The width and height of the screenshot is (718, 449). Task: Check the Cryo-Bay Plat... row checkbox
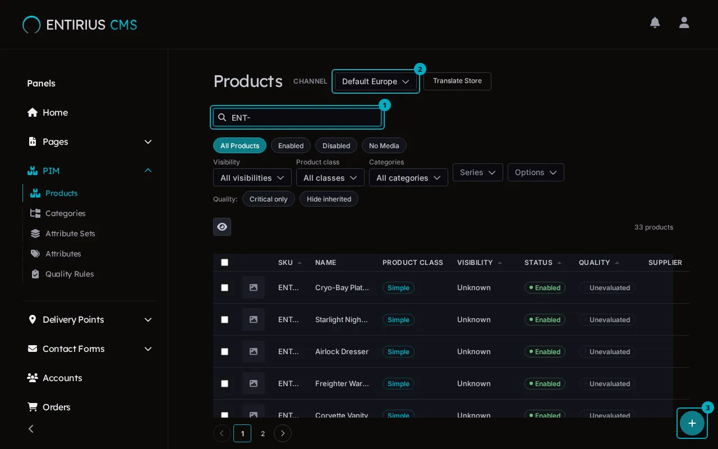[x=224, y=287]
